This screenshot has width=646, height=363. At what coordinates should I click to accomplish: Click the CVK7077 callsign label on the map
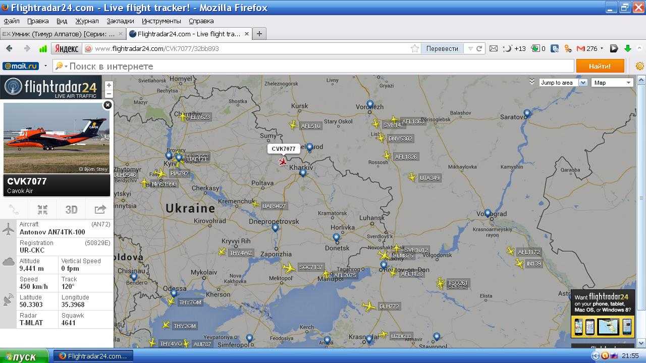(284, 149)
